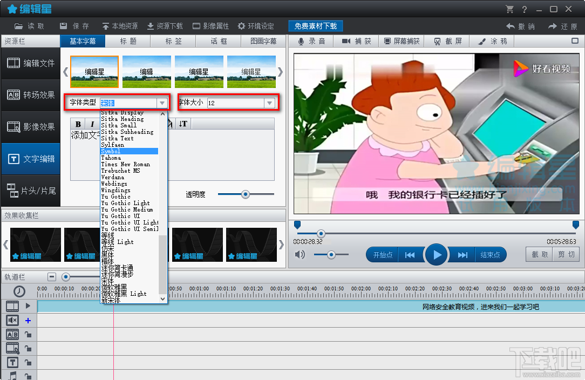Click the right arrow of subtitle styles
Viewport: 585px width, 380px height.
[280, 72]
